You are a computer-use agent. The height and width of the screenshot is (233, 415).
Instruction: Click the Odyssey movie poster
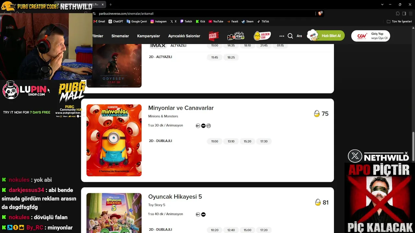tap(114, 66)
